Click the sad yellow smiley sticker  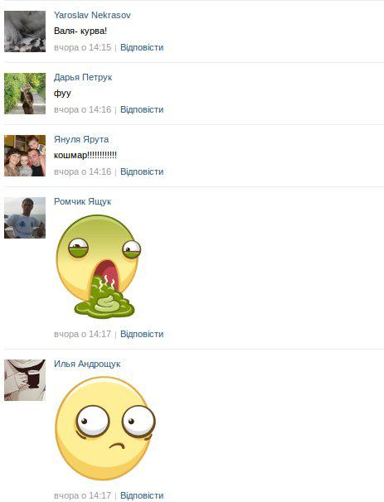105,428
